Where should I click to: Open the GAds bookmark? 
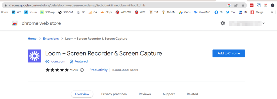pyautogui.click(x=184, y=12)
